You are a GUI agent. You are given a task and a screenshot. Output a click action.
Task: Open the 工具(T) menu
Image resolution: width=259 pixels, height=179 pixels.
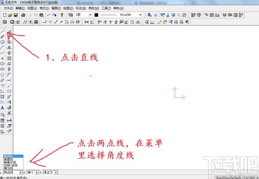click(x=106, y=8)
